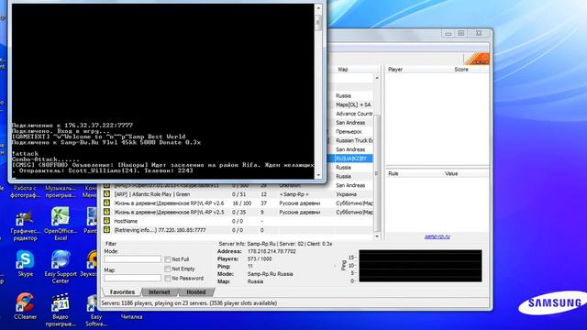Viewport: 587px width, 330px height.
Task: Click the Samsung logo on the desktop
Action: coord(552,303)
